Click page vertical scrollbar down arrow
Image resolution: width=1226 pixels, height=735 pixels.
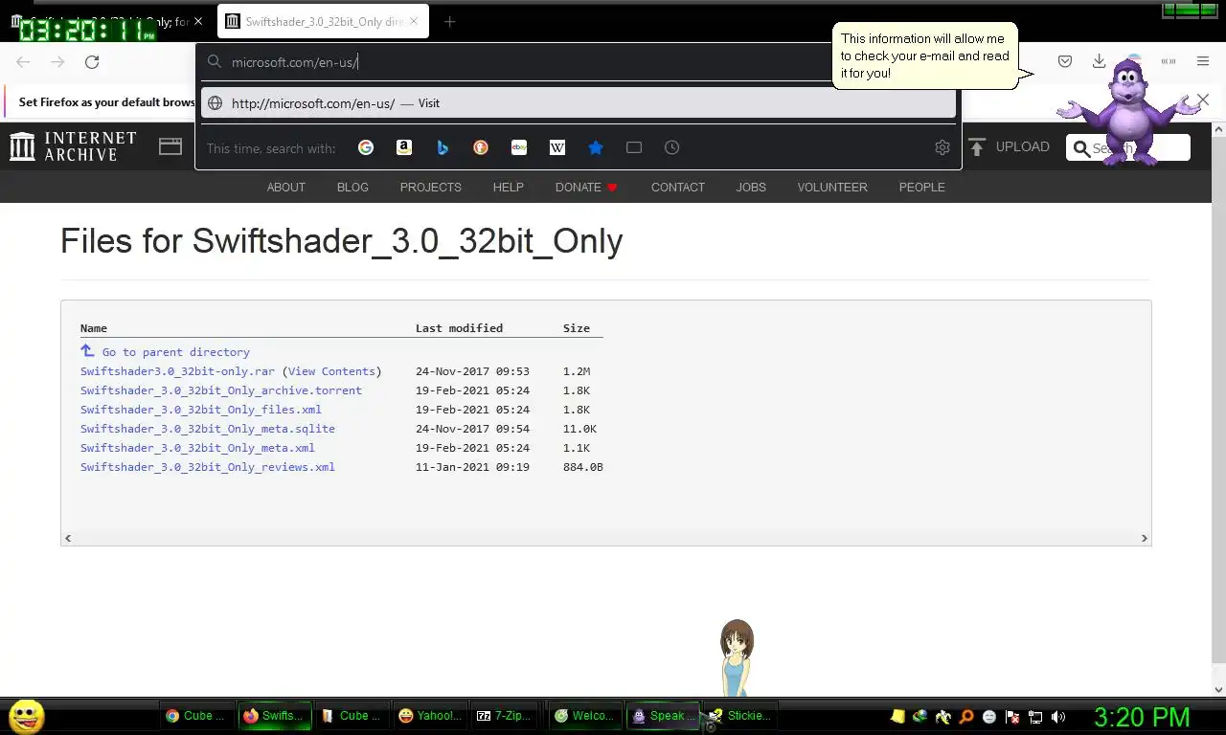point(1218,689)
